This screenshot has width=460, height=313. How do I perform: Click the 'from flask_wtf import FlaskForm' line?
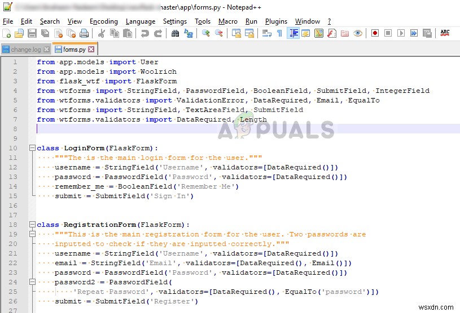pyautogui.click(x=107, y=81)
